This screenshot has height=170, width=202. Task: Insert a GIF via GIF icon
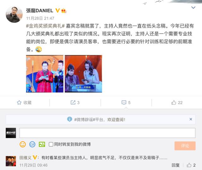(32, 144)
